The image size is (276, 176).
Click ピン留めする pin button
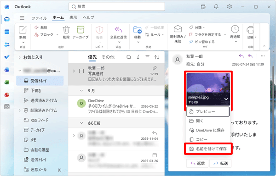202,42
